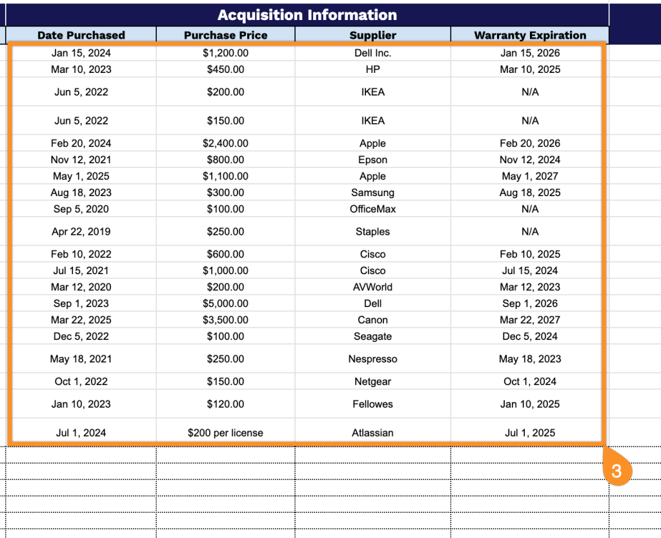Select the Samsung supplier cell
The width and height of the screenshot is (661, 538).
pyautogui.click(x=372, y=192)
